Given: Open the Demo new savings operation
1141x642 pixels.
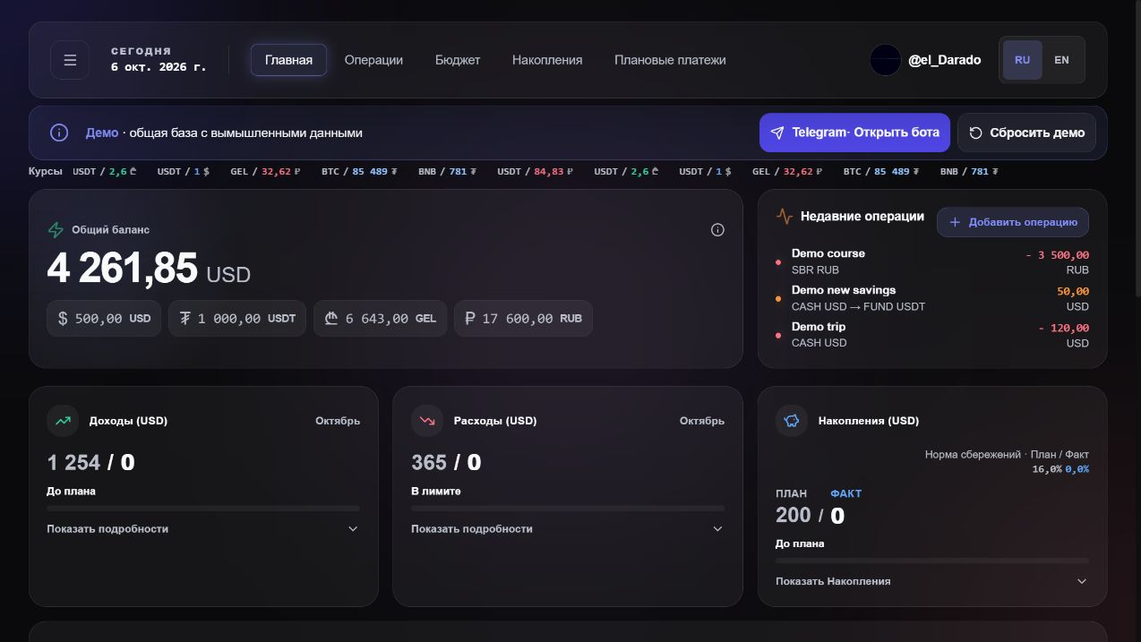Looking at the screenshot, I should [932, 298].
